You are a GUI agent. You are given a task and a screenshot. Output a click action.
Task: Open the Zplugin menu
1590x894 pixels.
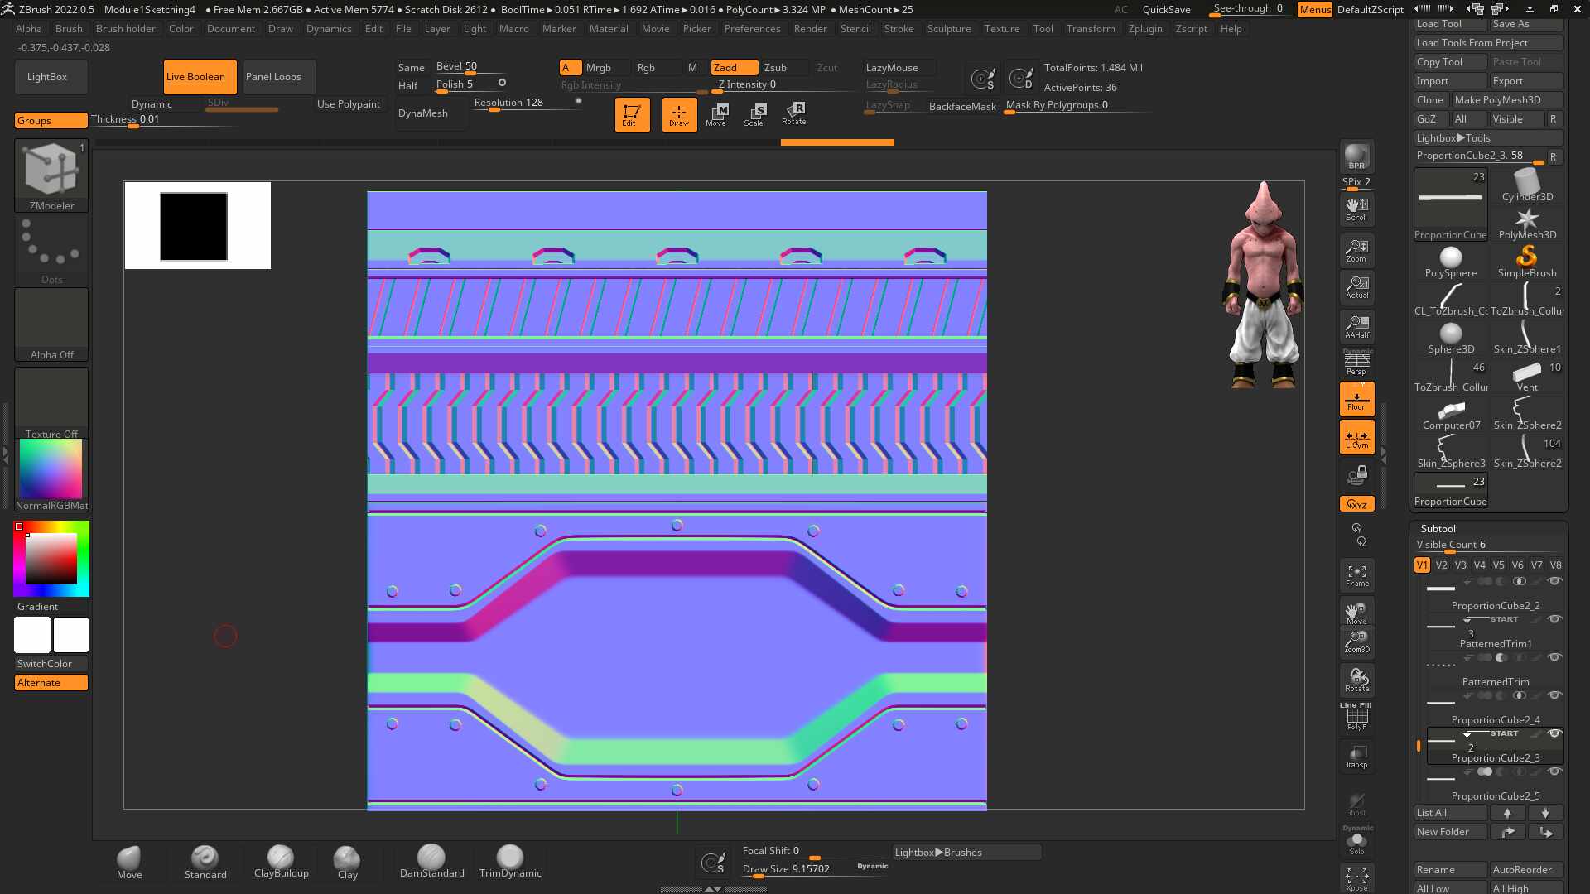click(1144, 28)
